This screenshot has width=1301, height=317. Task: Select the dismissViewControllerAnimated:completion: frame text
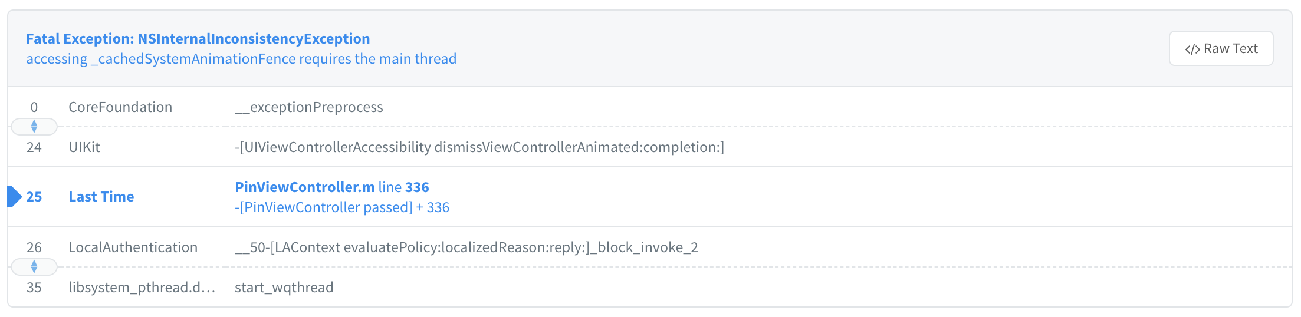pos(479,147)
